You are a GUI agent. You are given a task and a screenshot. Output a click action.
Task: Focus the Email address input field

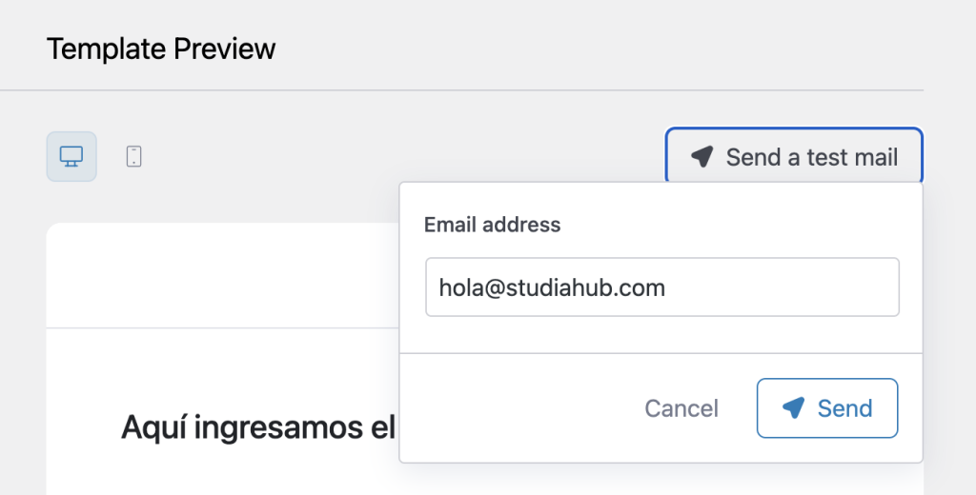662,287
